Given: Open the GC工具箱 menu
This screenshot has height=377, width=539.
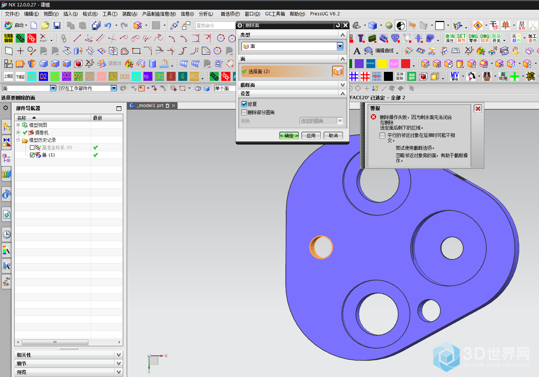Looking at the screenshot, I should [275, 14].
